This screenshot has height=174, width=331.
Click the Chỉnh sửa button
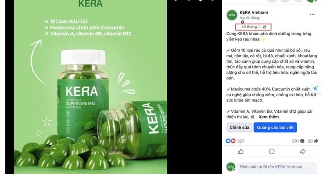(240, 128)
